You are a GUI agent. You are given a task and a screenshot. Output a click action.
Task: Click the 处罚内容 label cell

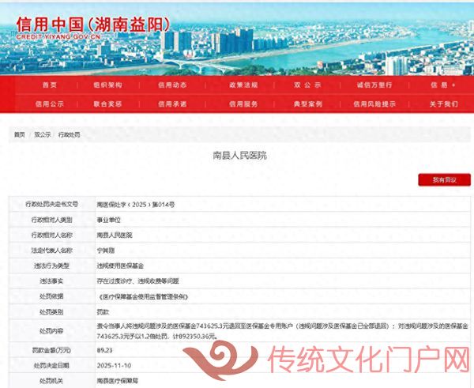(x=51, y=331)
